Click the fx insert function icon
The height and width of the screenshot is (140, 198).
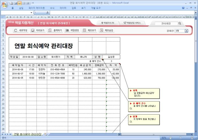(x=47, y=13)
